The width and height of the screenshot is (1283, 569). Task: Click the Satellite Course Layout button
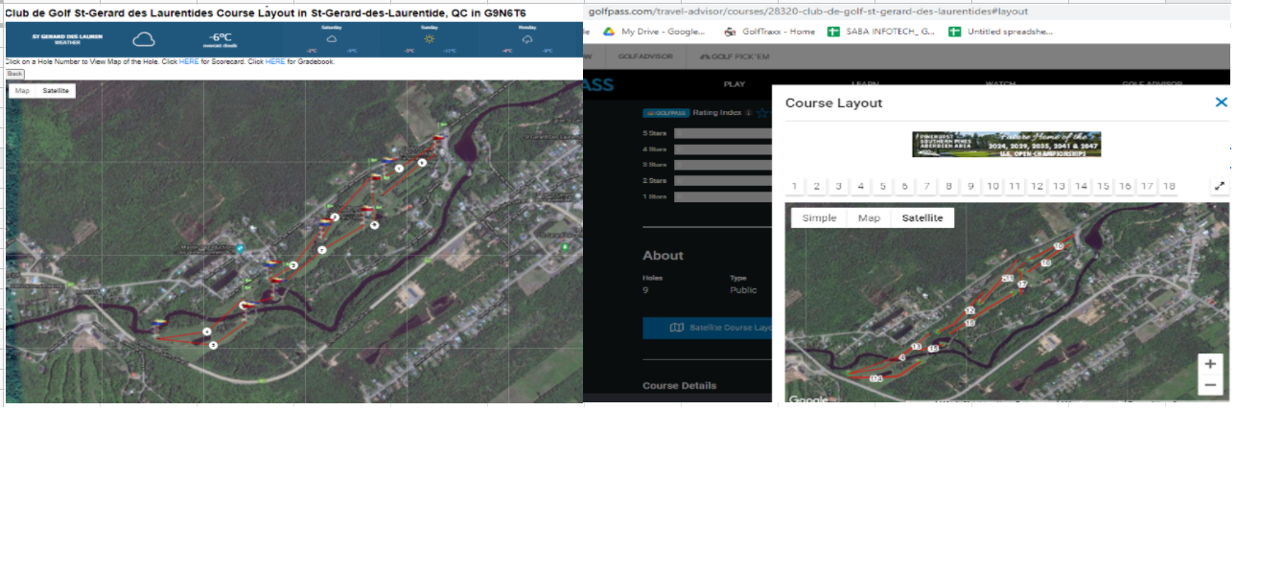click(x=708, y=328)
